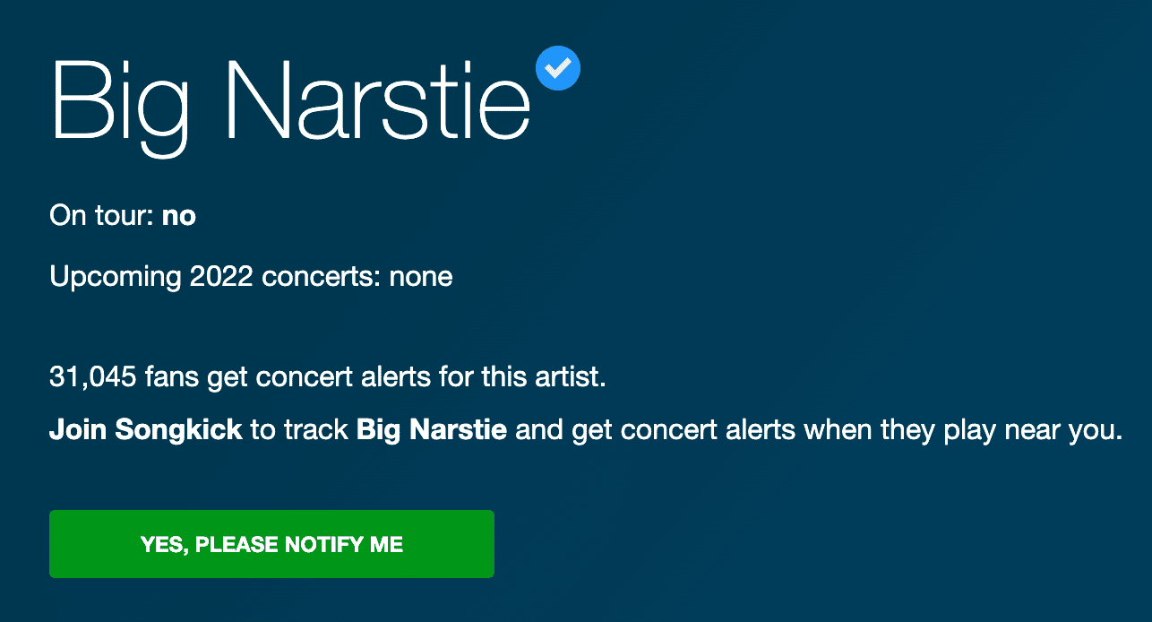Open the Join Songkick link

tap(145, 430)
